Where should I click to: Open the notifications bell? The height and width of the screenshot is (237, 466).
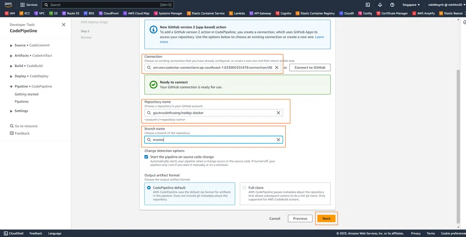tap(380, 5)
